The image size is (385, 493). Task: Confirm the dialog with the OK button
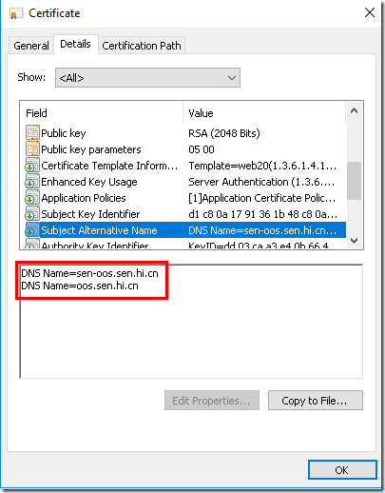342,470
